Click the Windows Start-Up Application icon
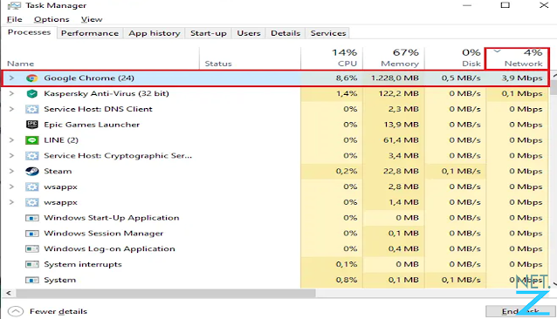 (x=32, y=218)
